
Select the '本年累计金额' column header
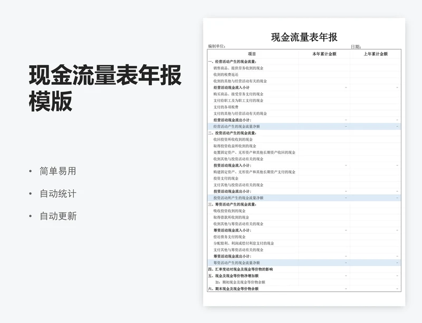(324, 54)
